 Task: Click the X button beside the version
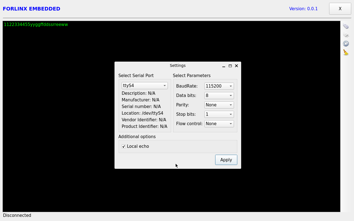click(340, 9)
